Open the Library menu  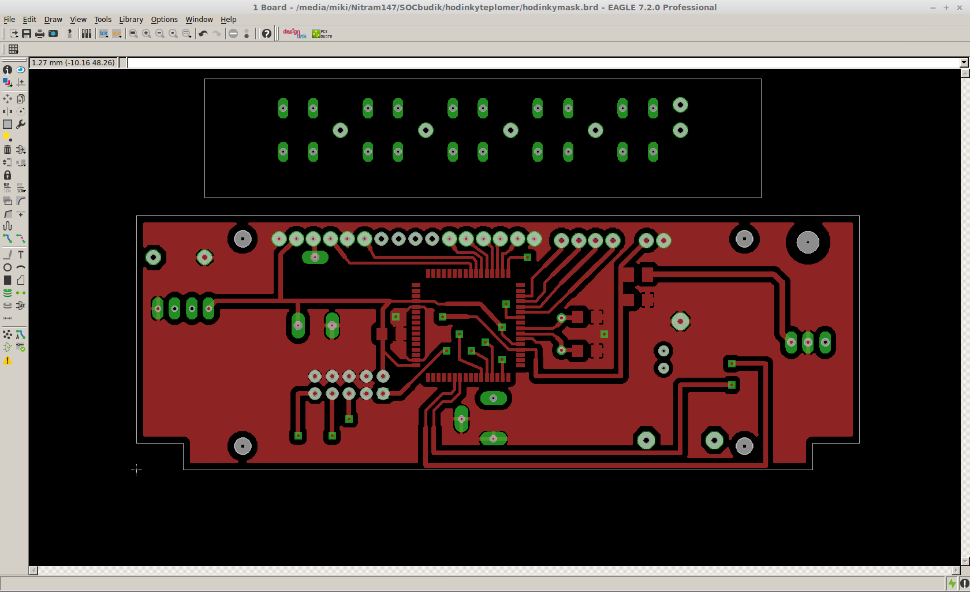(131, 19)
